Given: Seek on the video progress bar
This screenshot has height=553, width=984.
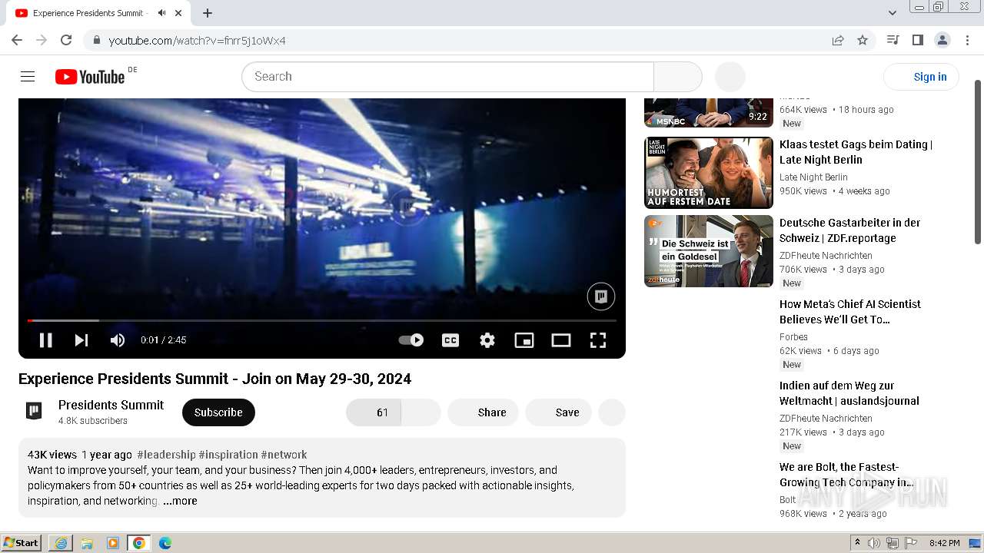Looking at the screenshot, I should coord(321,320).
